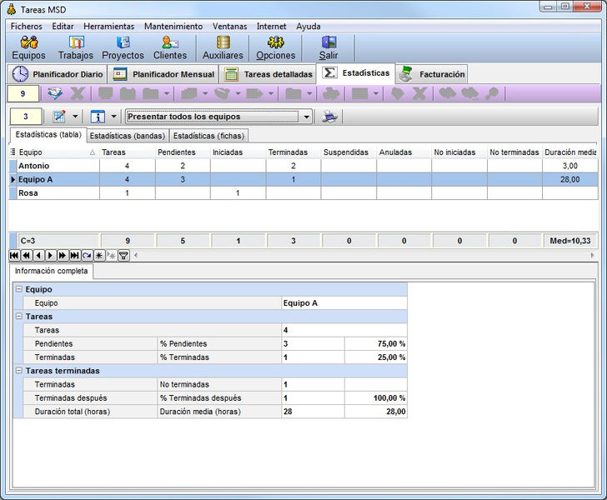Select the Equipo A row
This screenshot has width=607, height=500.
[x=303, y=179]
